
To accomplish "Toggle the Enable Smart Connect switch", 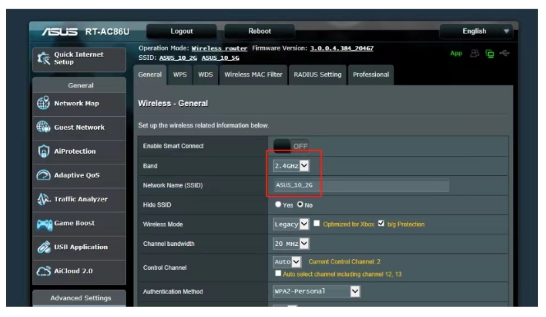I will [290, 146].
